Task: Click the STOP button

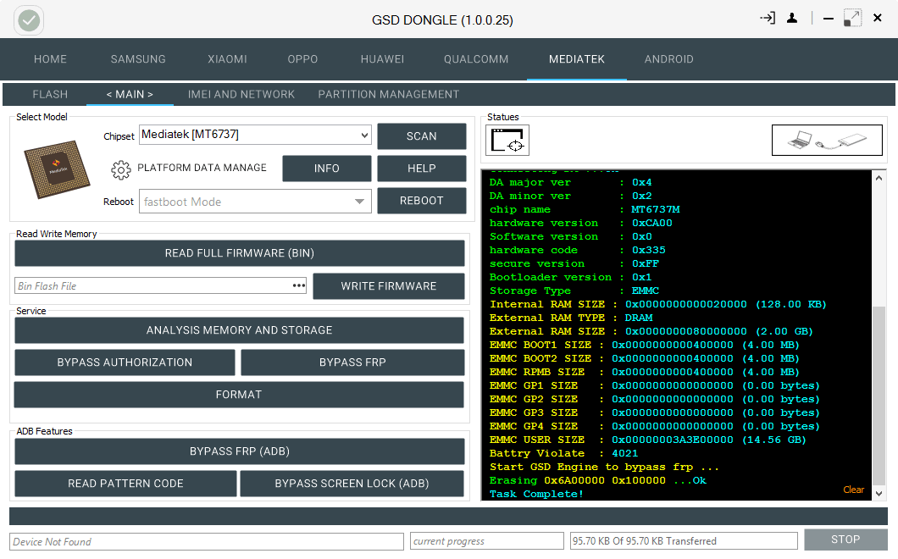Action: 845,540
